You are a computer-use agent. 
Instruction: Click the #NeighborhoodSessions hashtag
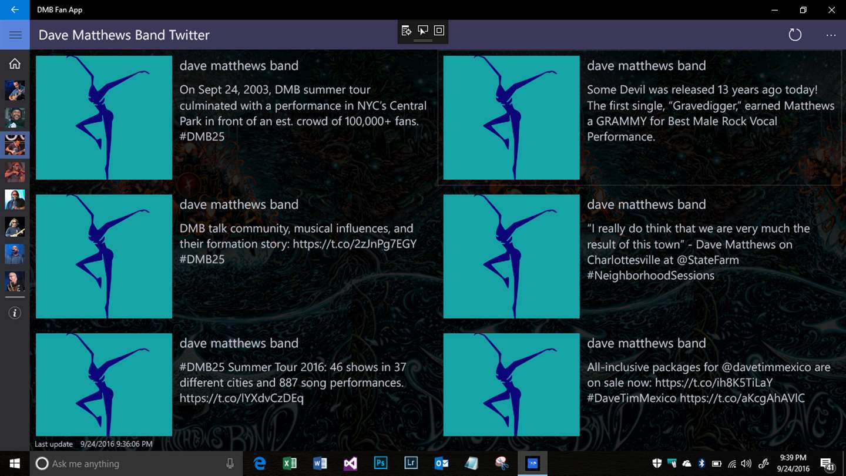click(x=650, y=275)
